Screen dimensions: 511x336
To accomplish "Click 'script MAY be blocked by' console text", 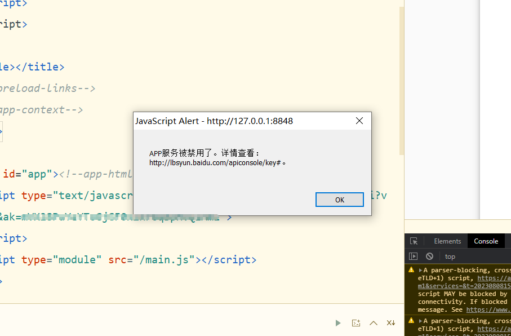I will (463, 294).
